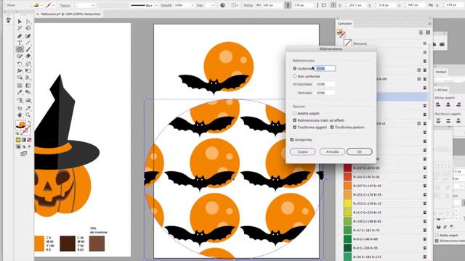Click the Annulla button
The width and height of the screenshot is (465, 261).
332,152
